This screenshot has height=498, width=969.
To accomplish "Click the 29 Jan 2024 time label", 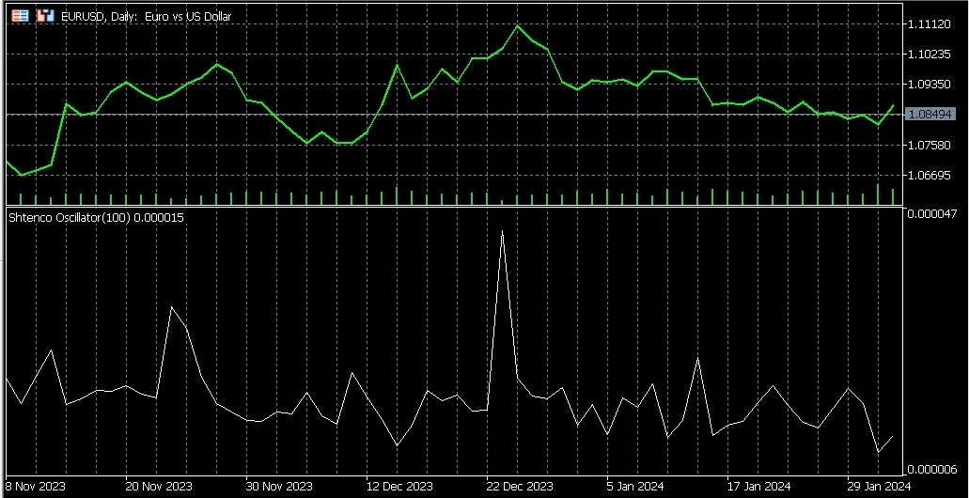I will (x=880, y=486).
